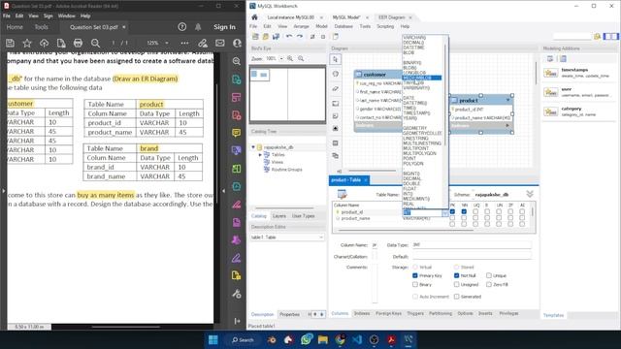Zoom out on the Bird's Eye panel
The image size is (621, 349).
coord(301,58)
